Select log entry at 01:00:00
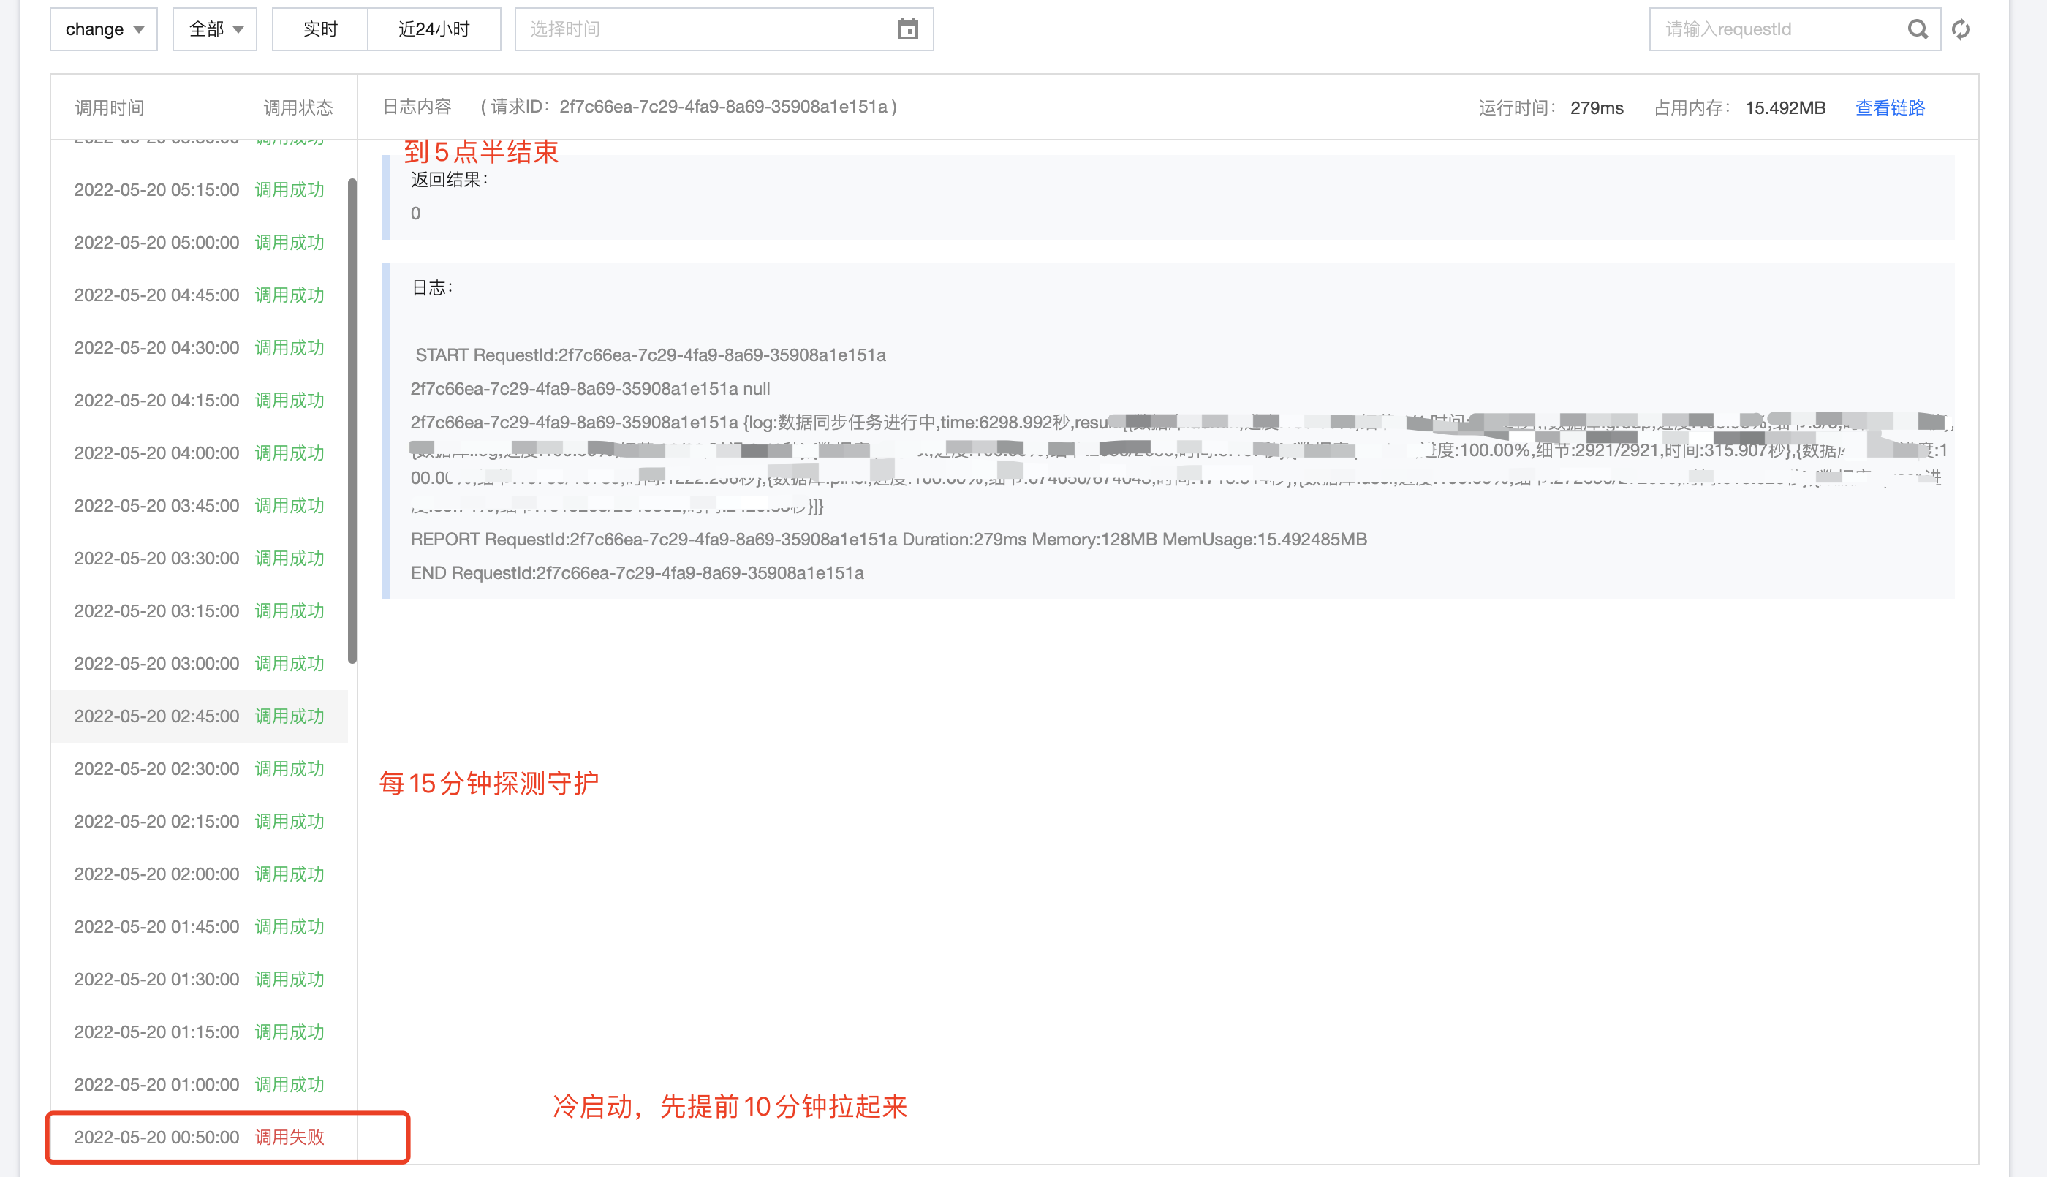 click(199, 1084)
